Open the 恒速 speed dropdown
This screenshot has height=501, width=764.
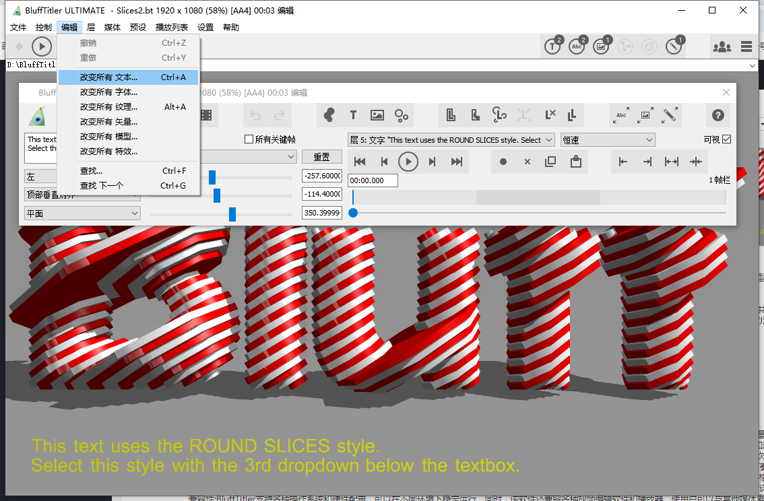coord(608,140)
